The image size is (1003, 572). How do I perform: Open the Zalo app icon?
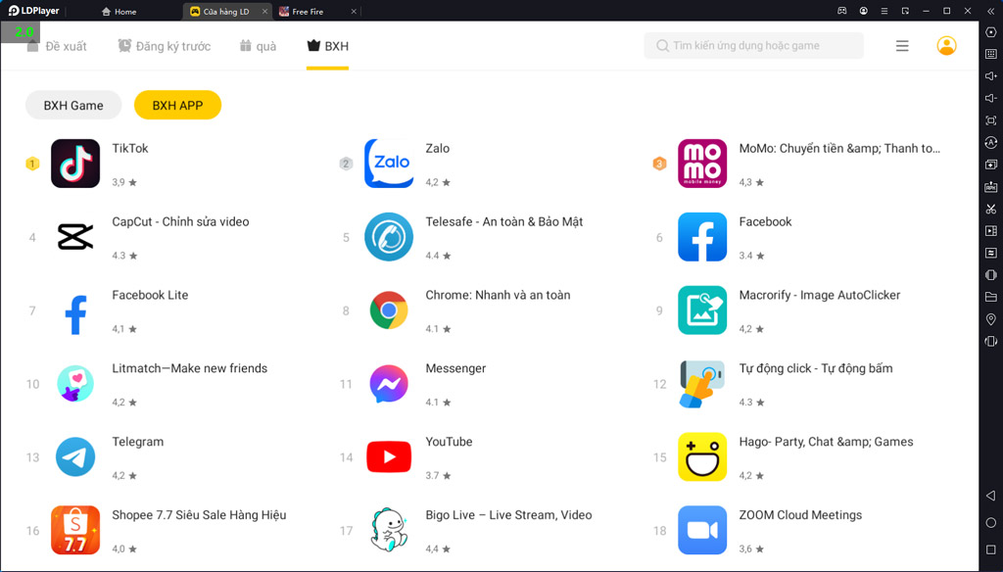coord(389,163)
